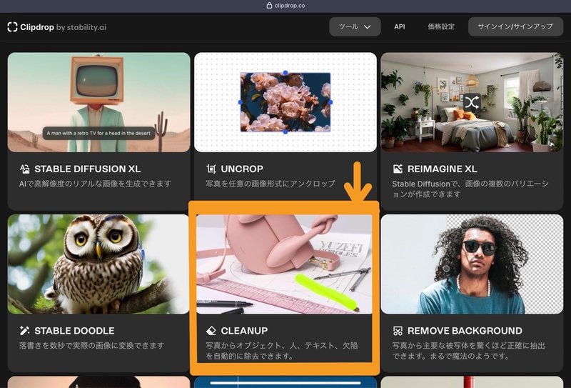Click the 'A man with a retro TV' prompt caption
The image size is (571, 388).
click(x=98, y=133)
